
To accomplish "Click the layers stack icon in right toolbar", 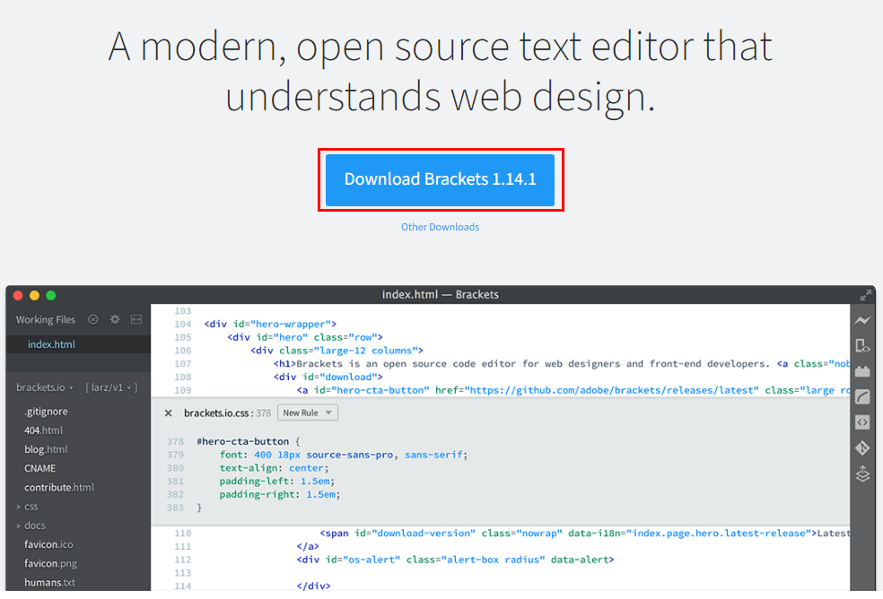I will coord(862,474).
